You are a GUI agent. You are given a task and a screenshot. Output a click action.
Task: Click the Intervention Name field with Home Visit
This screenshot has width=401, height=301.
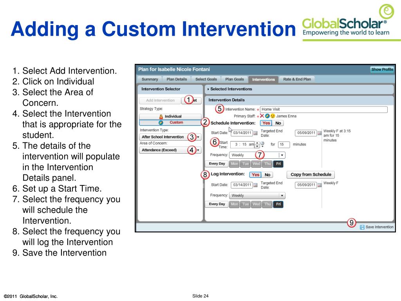[x=324, y=110]
